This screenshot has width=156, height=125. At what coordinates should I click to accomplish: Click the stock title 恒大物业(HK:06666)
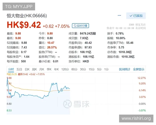[27, 16]
